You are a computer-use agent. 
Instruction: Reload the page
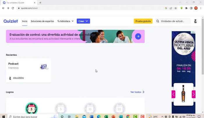pos(13,8)
